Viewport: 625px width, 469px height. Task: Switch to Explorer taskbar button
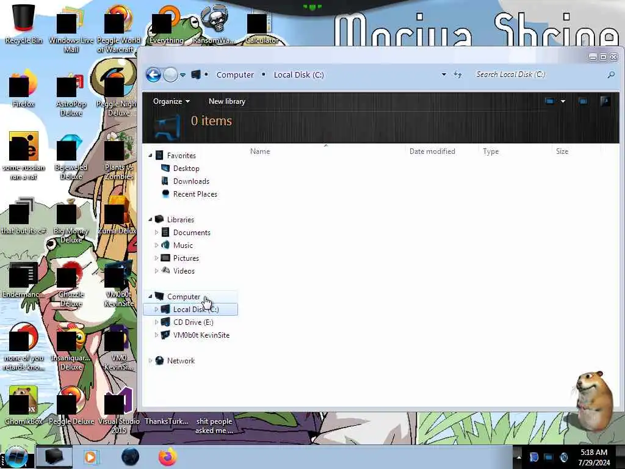pos(54,457)
